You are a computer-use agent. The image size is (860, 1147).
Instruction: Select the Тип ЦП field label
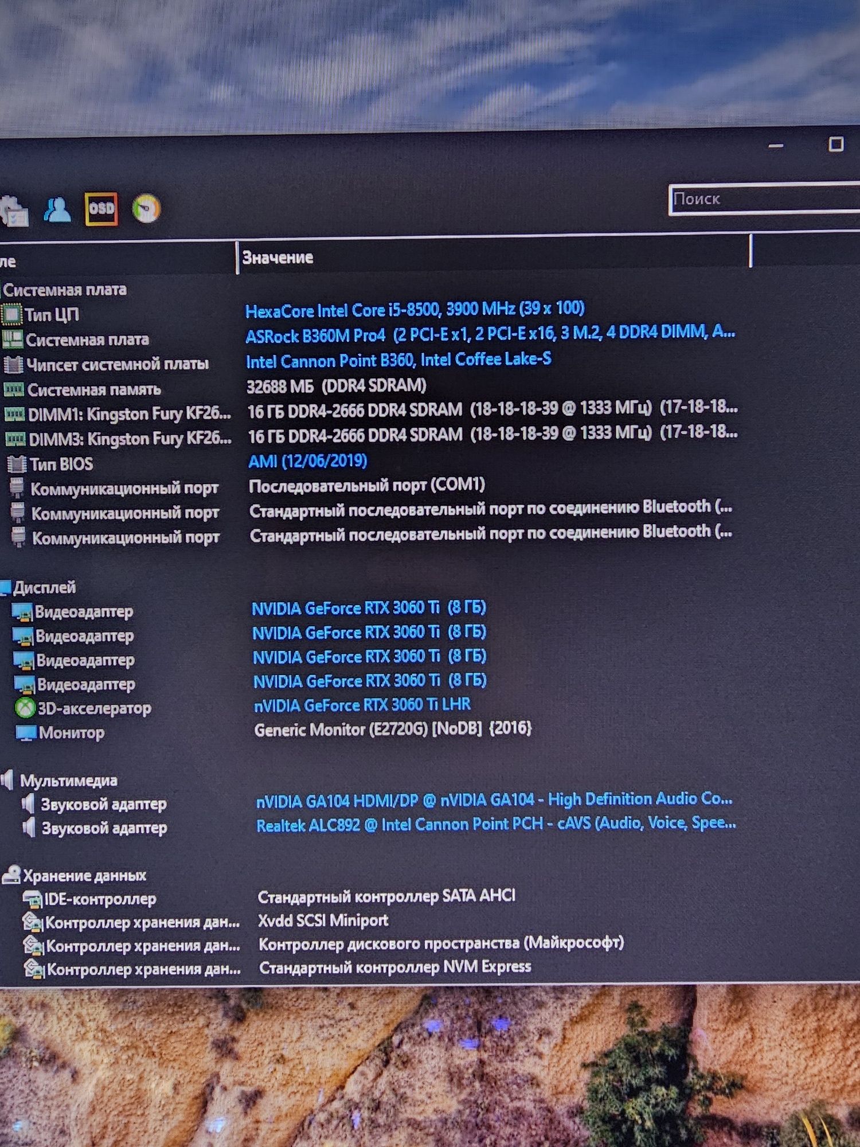52,314
